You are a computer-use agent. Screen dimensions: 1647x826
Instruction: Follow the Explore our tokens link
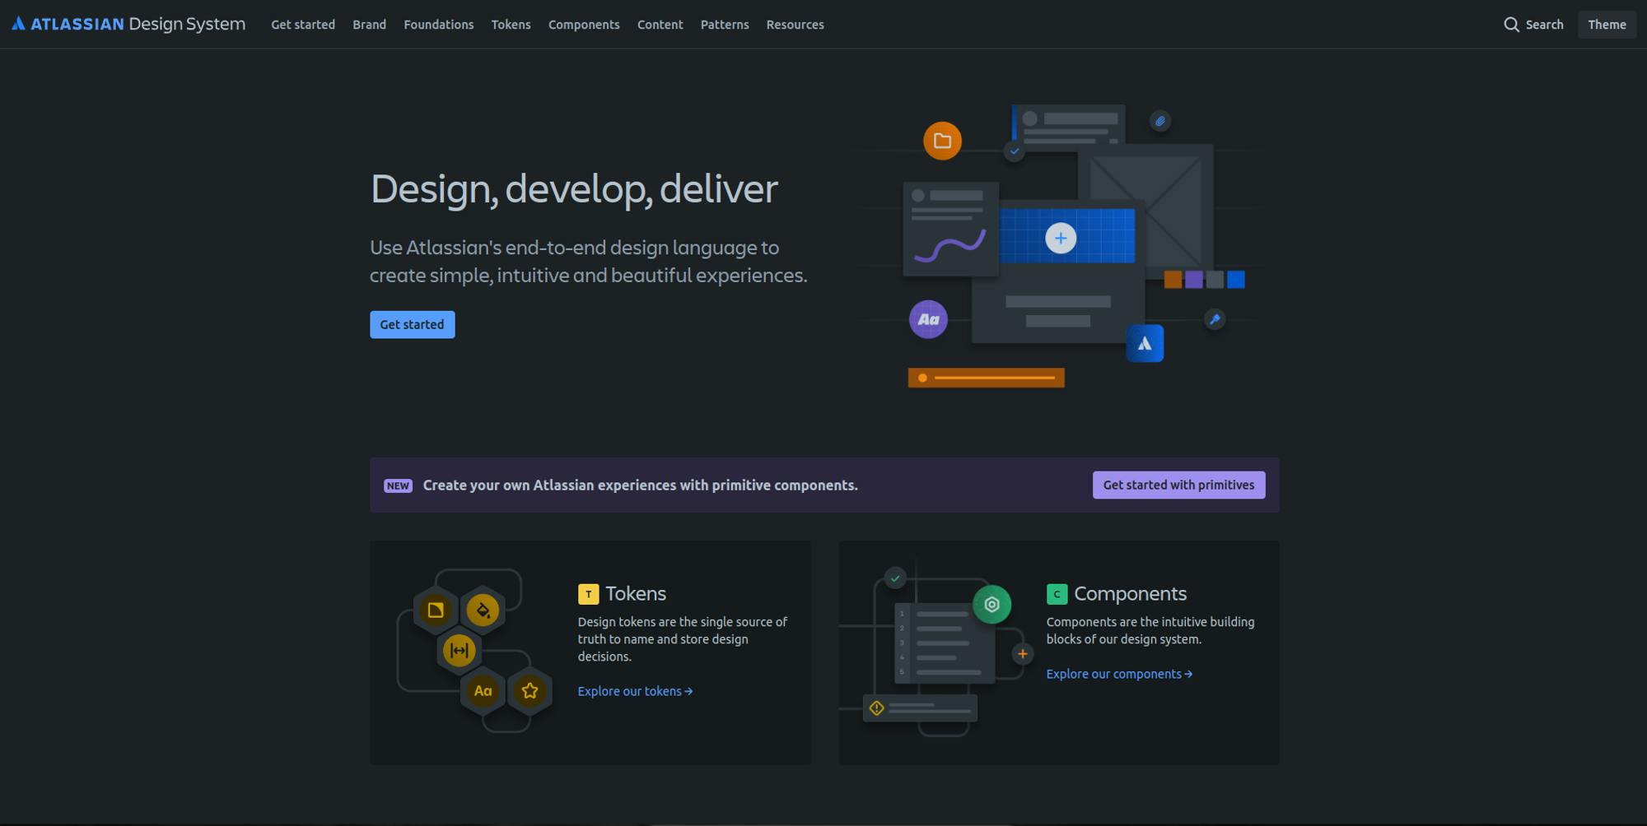635,691
